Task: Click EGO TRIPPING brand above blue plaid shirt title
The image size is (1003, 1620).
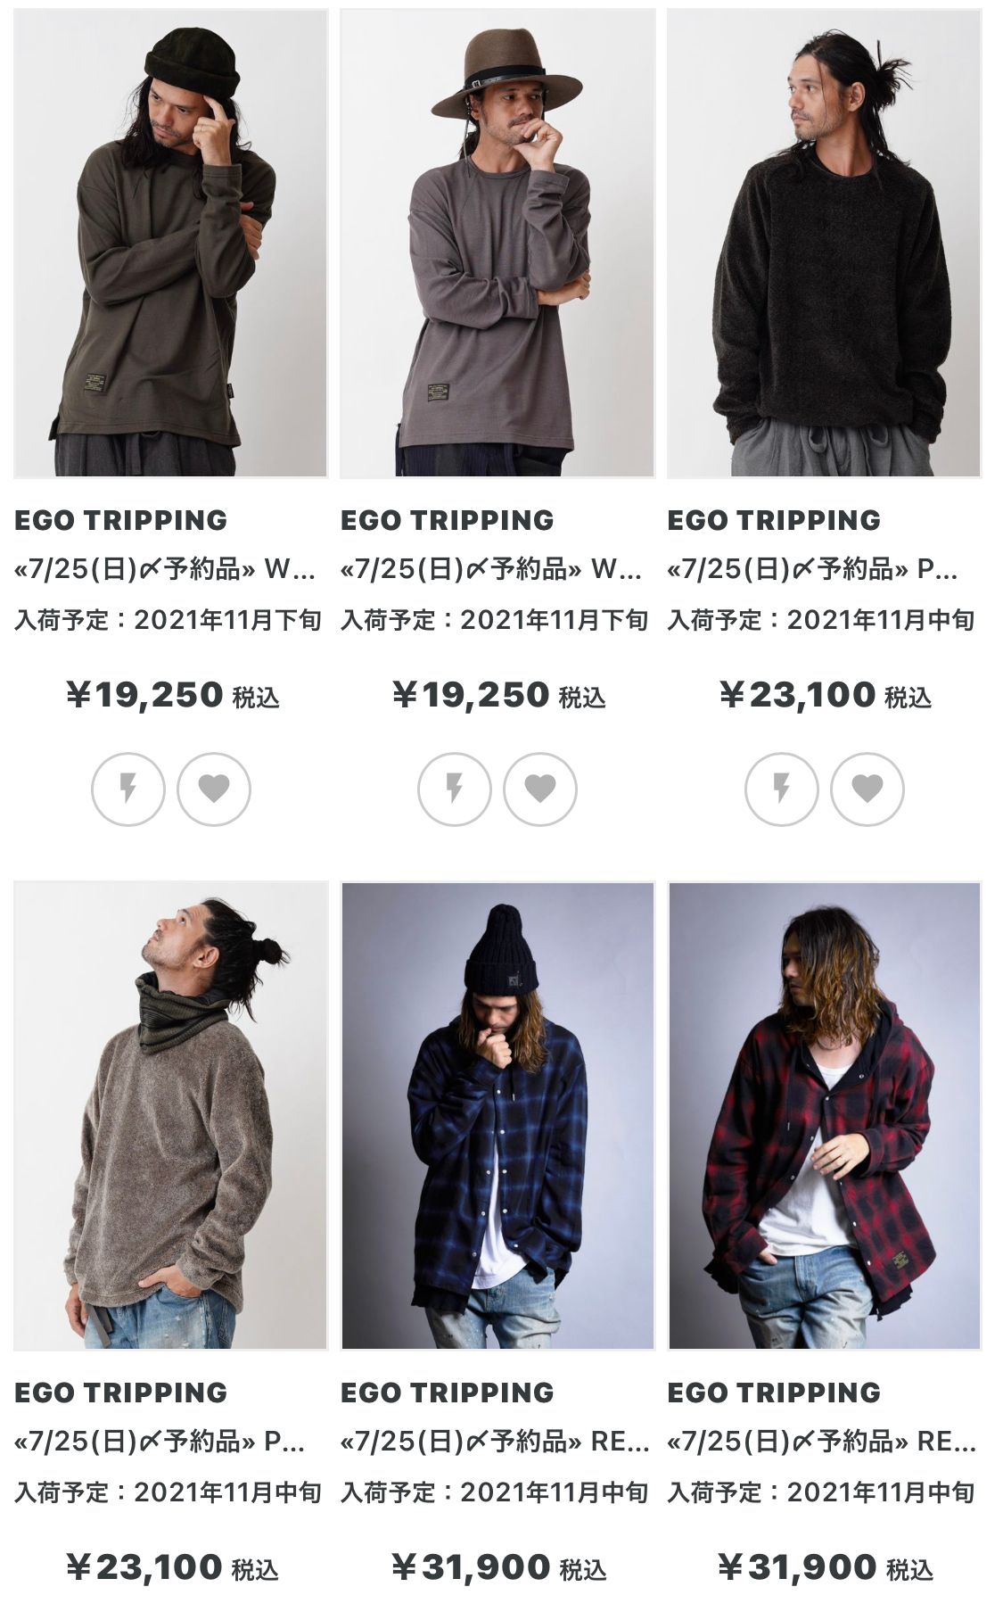Action: pyautogui.click(x=448, y=1393)
